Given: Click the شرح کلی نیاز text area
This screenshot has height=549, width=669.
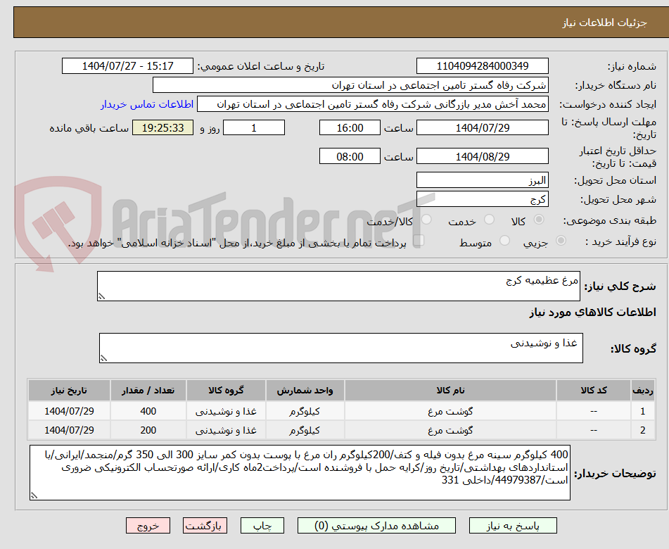Looking at the screenshot, I should tap(338, 286).
